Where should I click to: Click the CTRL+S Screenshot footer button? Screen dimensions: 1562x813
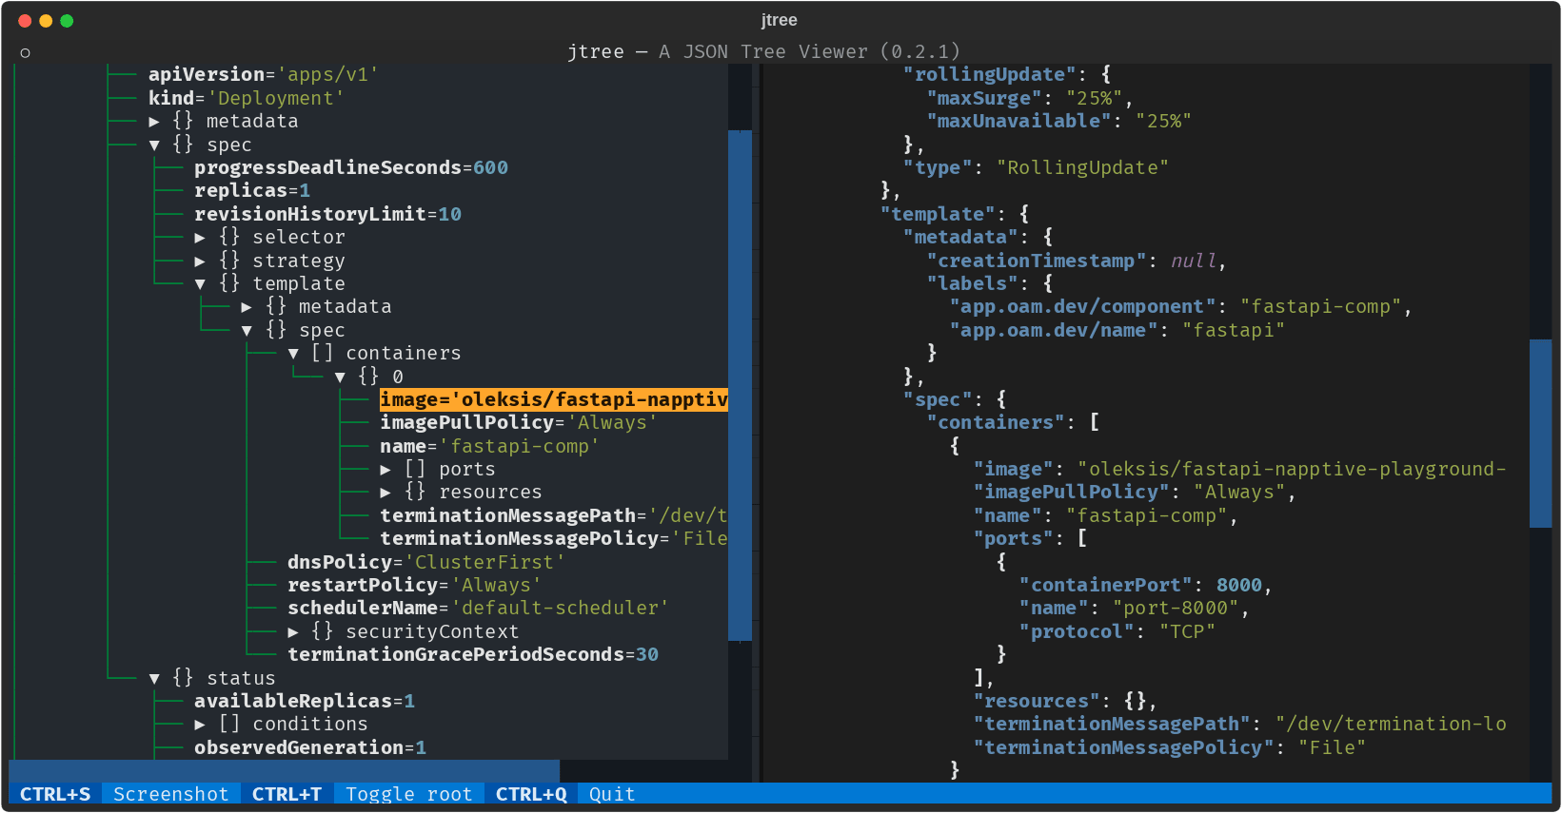(124, 794)
